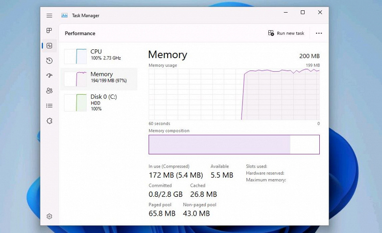
Task: Click the 5.5 MB available value
Action: [222, 175]
